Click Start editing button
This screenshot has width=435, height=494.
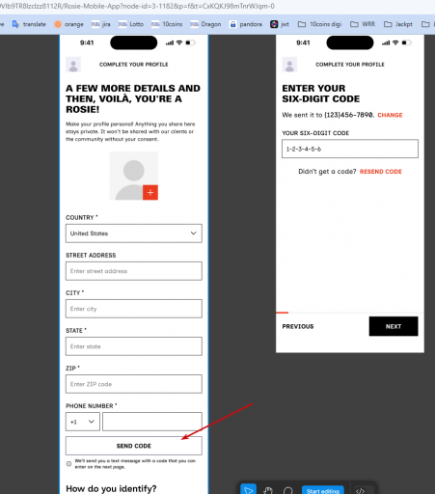[323, 491]
